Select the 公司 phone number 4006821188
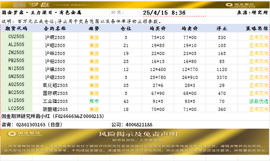 [x=139, y=125]
